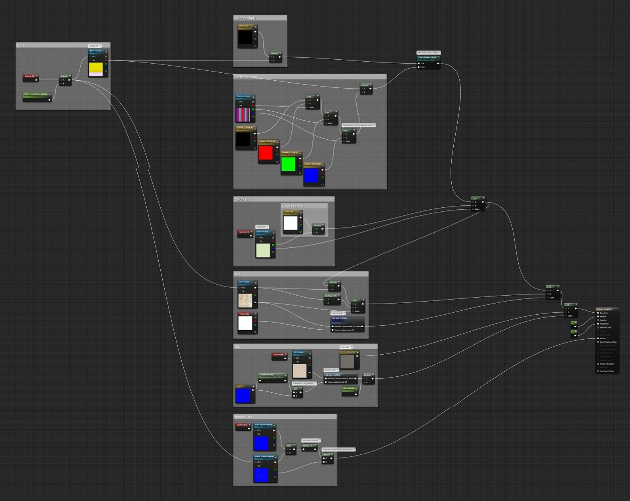This screenshot has height=501, width=630.
Task: Collapse the Base Texture node in Base group
Action: click(106, 52)
